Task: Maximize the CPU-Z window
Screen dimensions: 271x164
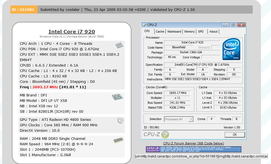Action: point(233,25)
